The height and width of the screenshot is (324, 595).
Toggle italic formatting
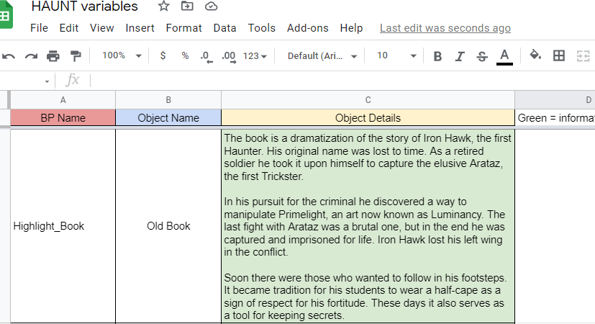[x=460, y=56]
